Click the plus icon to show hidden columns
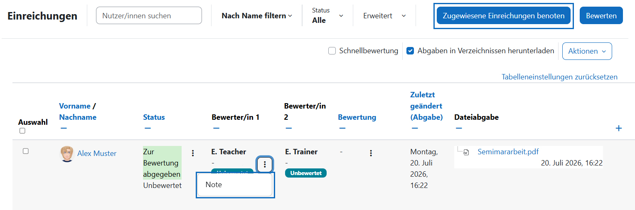Screen dimensions: 635x210 pyautogui.click(x=618, y=128)
